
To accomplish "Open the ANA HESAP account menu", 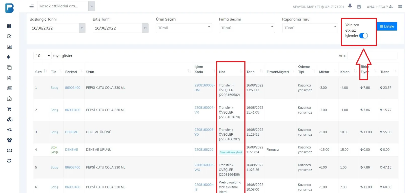I will click(379, 7).
